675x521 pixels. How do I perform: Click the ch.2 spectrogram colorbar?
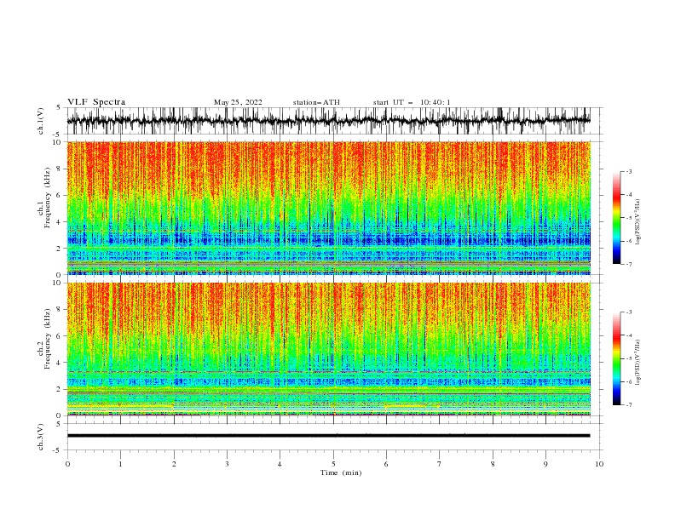coord(617,358)
